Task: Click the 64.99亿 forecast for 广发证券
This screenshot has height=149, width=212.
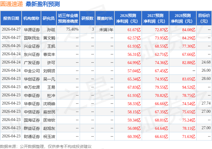Action: click(x=134, y=63)
